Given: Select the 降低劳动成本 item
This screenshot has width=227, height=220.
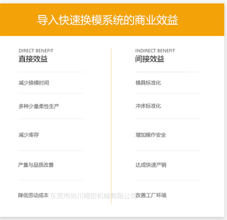Looking at the screenshot, I should pyautogui.click(x=34, y=195).
